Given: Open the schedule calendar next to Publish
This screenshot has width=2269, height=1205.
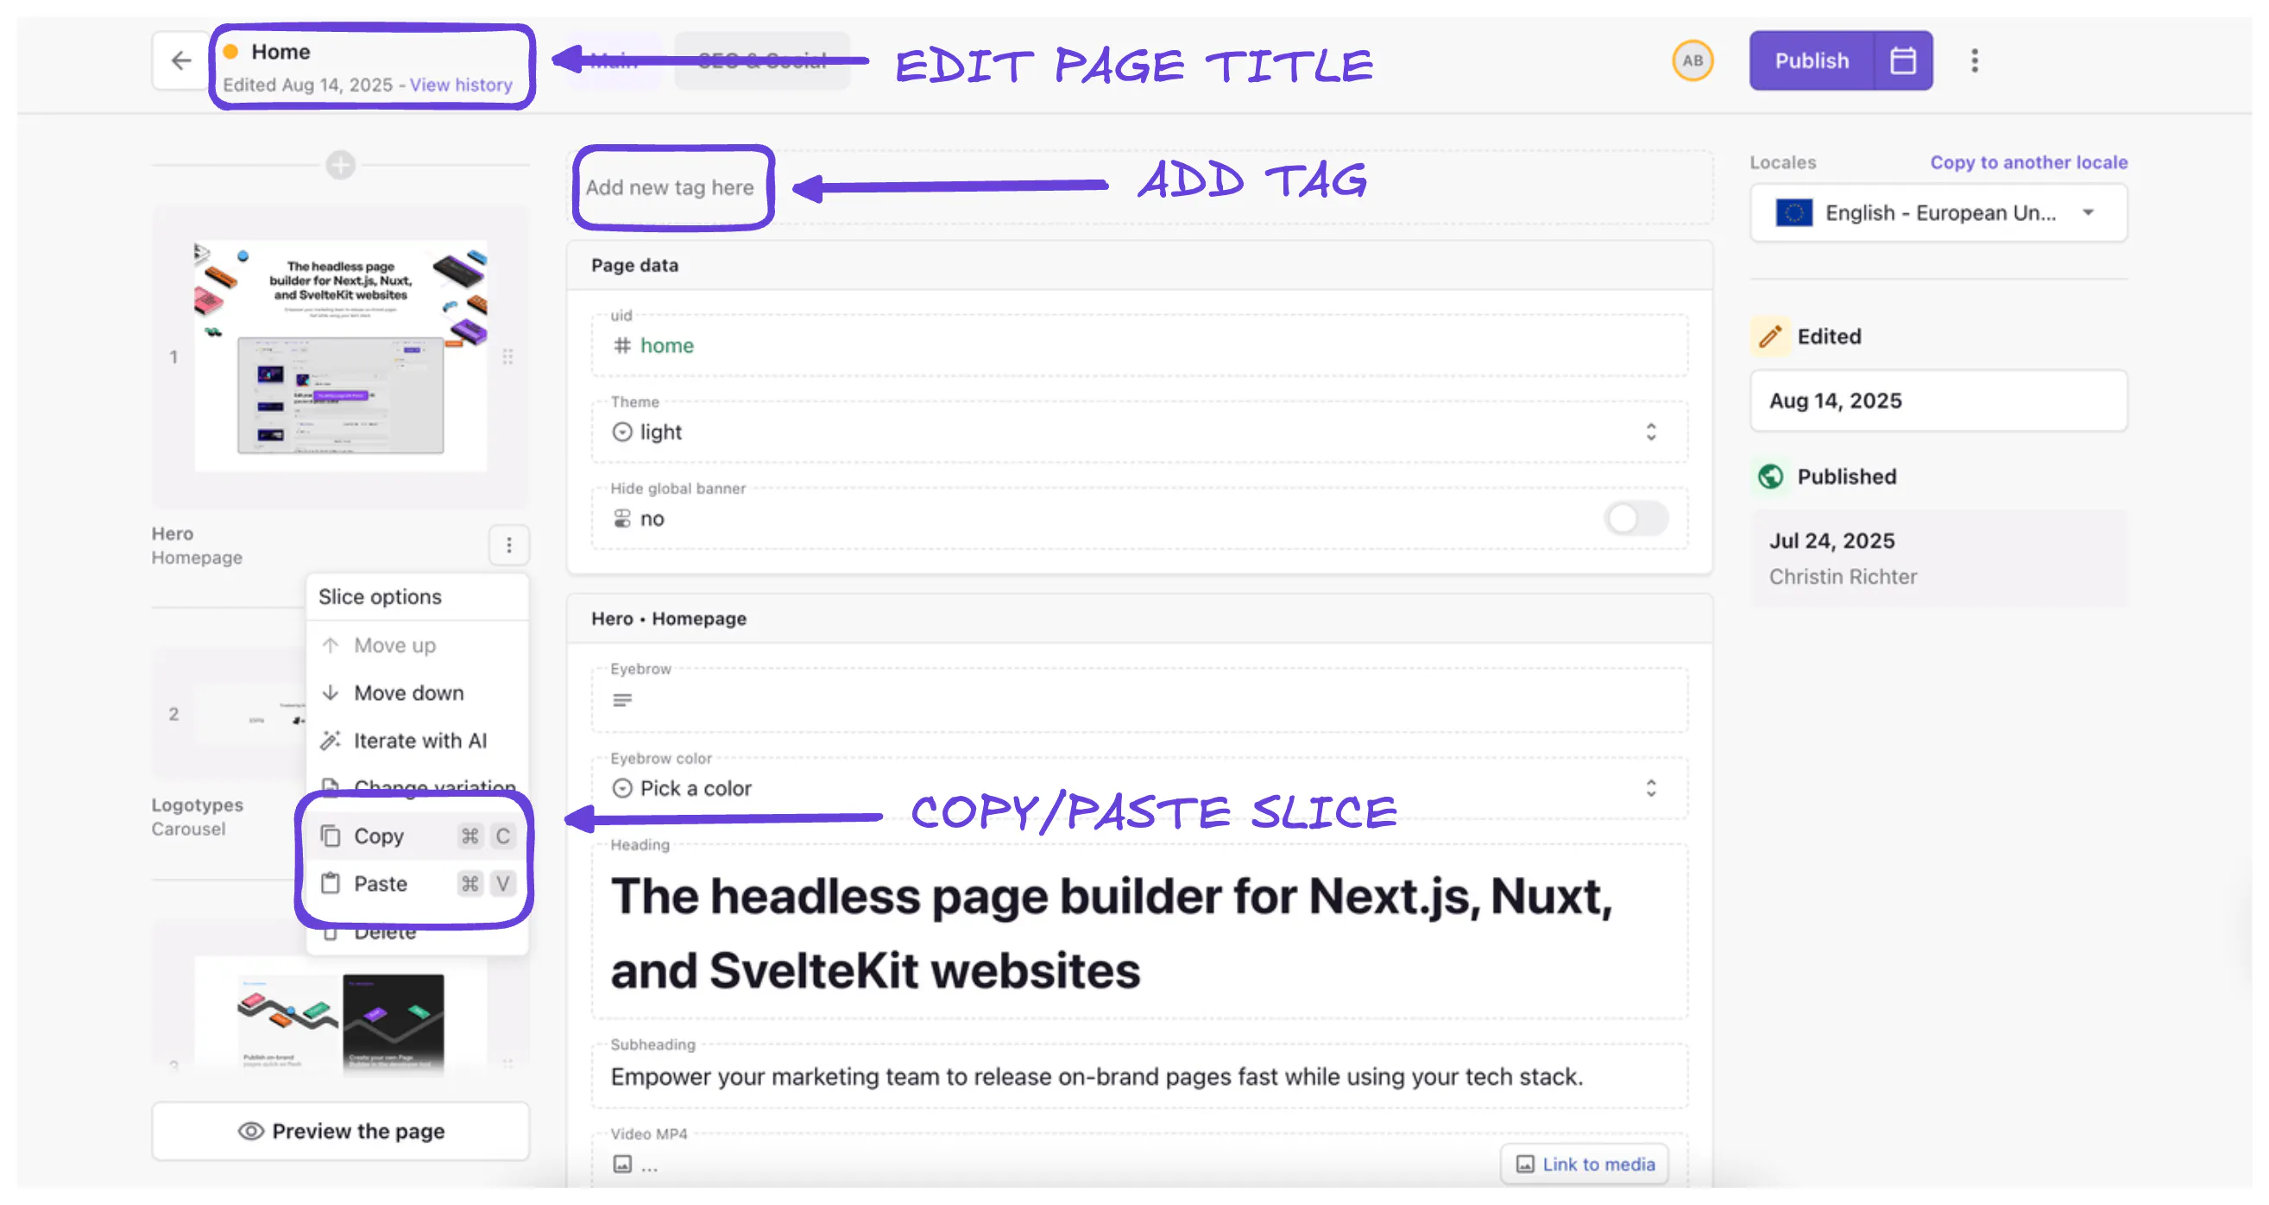Looking at the screenshot, I should tap(1902, 60).
